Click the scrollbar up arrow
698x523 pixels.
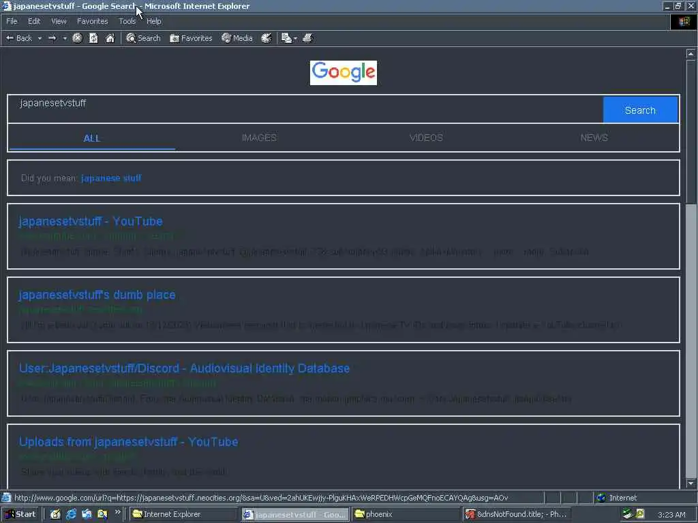[x=691, y=53]
